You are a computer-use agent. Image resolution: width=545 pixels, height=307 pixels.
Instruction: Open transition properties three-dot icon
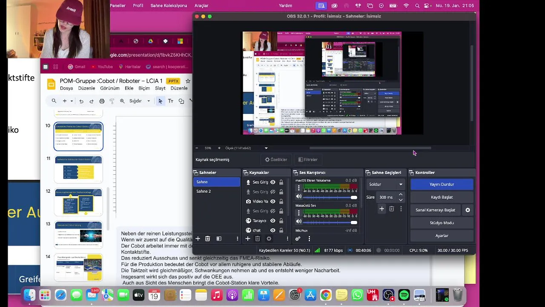pos(401,209)
